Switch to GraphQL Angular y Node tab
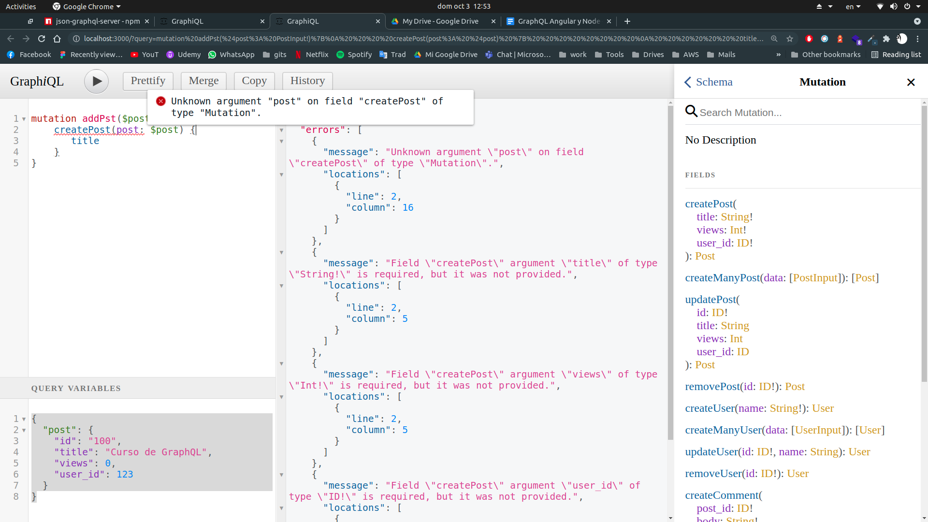Image resolution: width=928 pixels, height=522 pixels. (x=559, y=21)
